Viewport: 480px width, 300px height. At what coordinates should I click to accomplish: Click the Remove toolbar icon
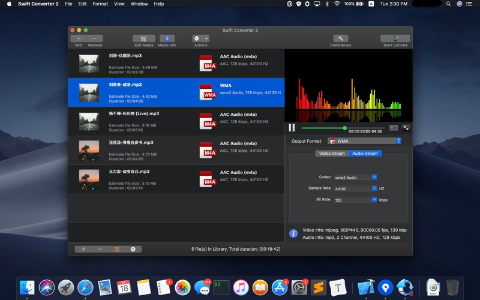(x=95, y=38)
